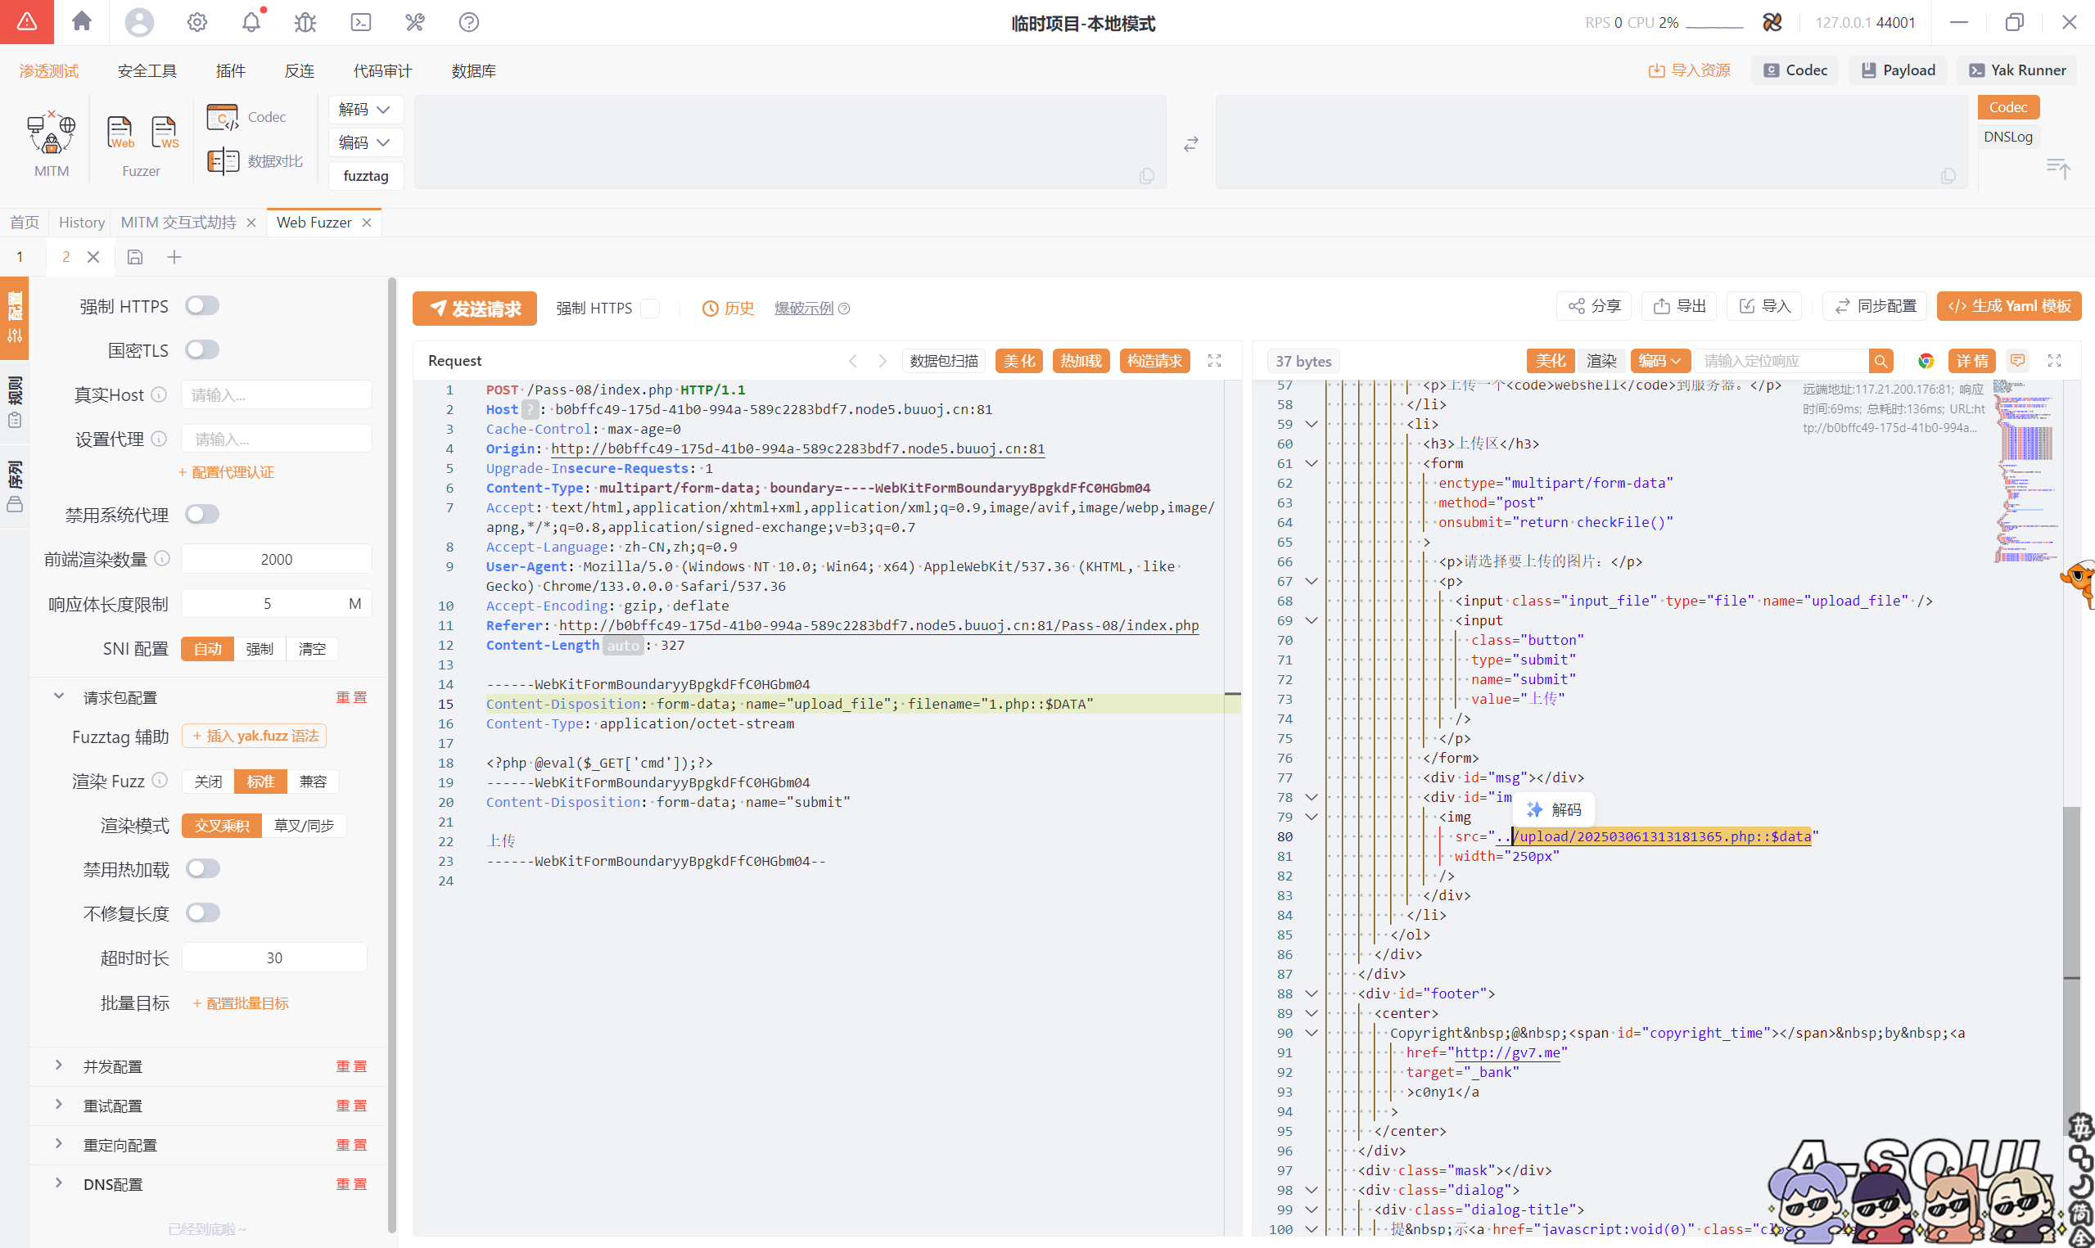
Task: Click the home icon in top bar
Action: coord(82,22)
